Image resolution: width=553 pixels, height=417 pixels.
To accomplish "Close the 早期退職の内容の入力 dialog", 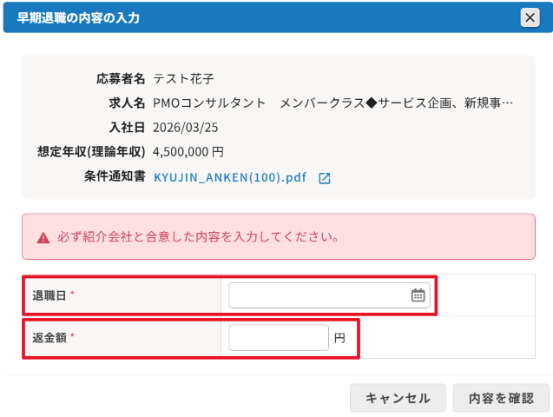I will (530, 17).
